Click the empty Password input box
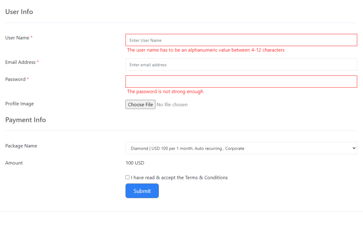 pos(241,81)
